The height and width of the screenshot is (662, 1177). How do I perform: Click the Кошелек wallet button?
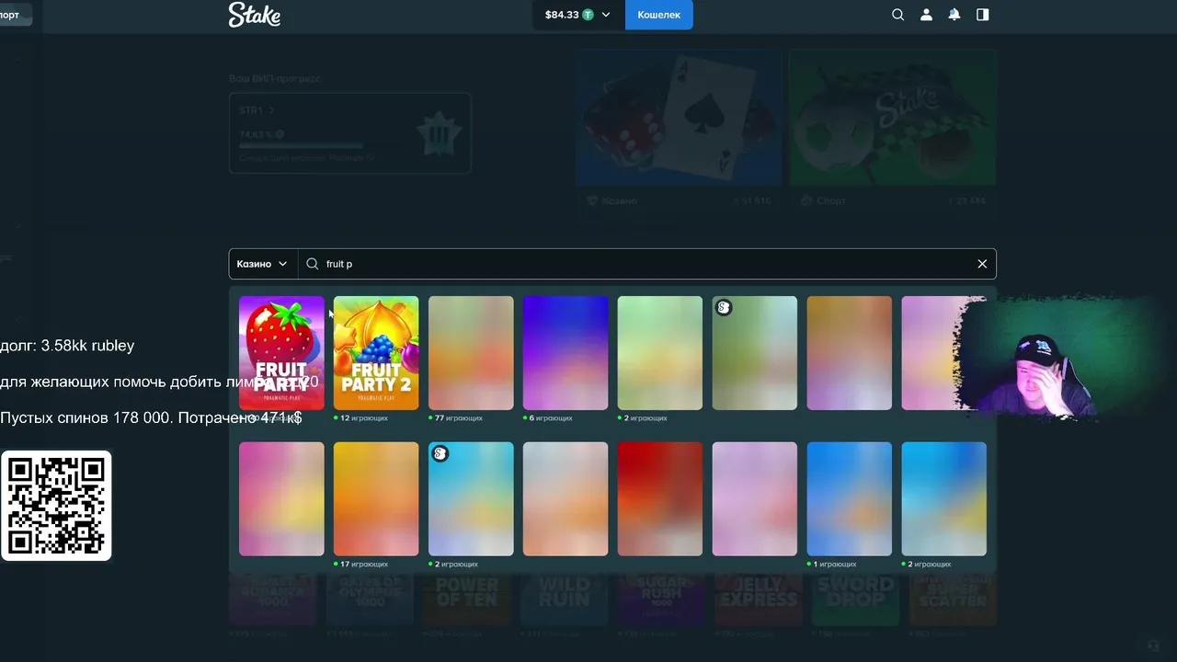tap(659, 15)
